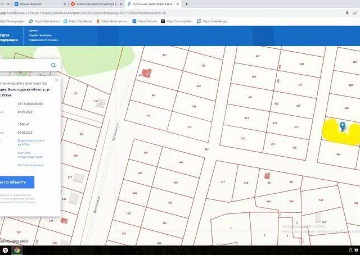Viewport: 360px width, 255px height.
Task: Click the magnifying glass search icon
Action: [x=53, y=65]
